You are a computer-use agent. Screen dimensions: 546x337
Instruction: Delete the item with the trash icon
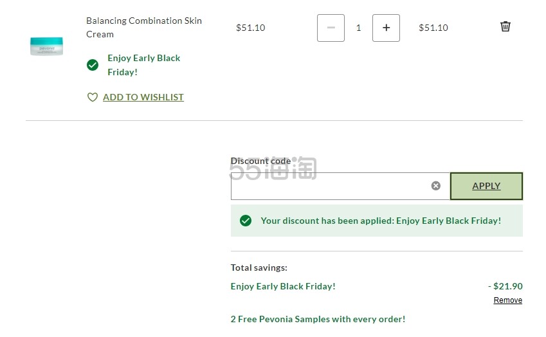click(x=505, y=26)
